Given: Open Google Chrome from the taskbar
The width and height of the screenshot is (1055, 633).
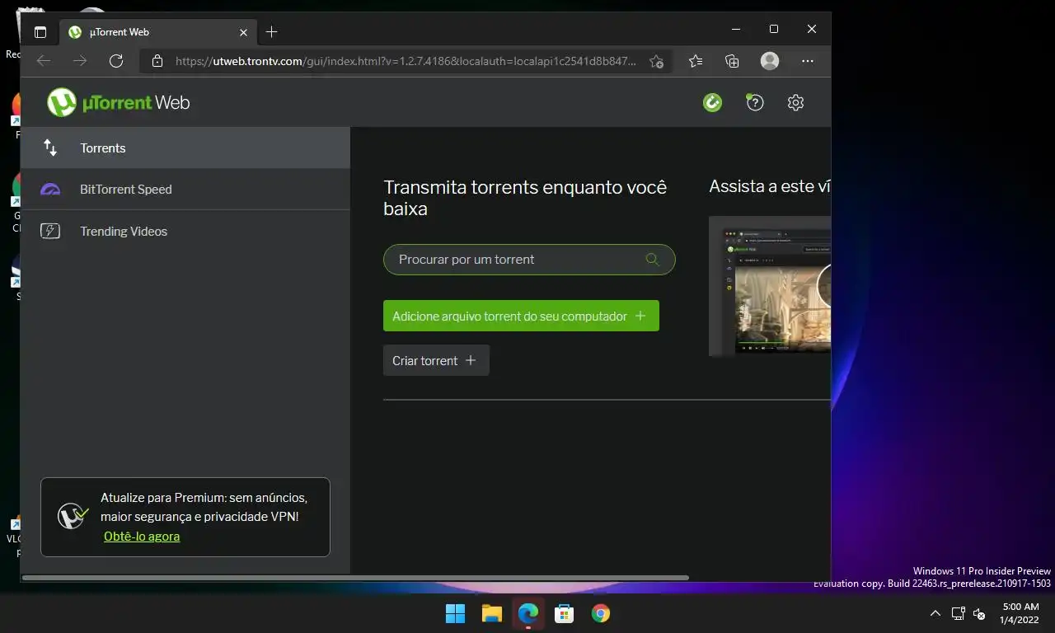Looking at the screenshot, I should click(601, 613).
